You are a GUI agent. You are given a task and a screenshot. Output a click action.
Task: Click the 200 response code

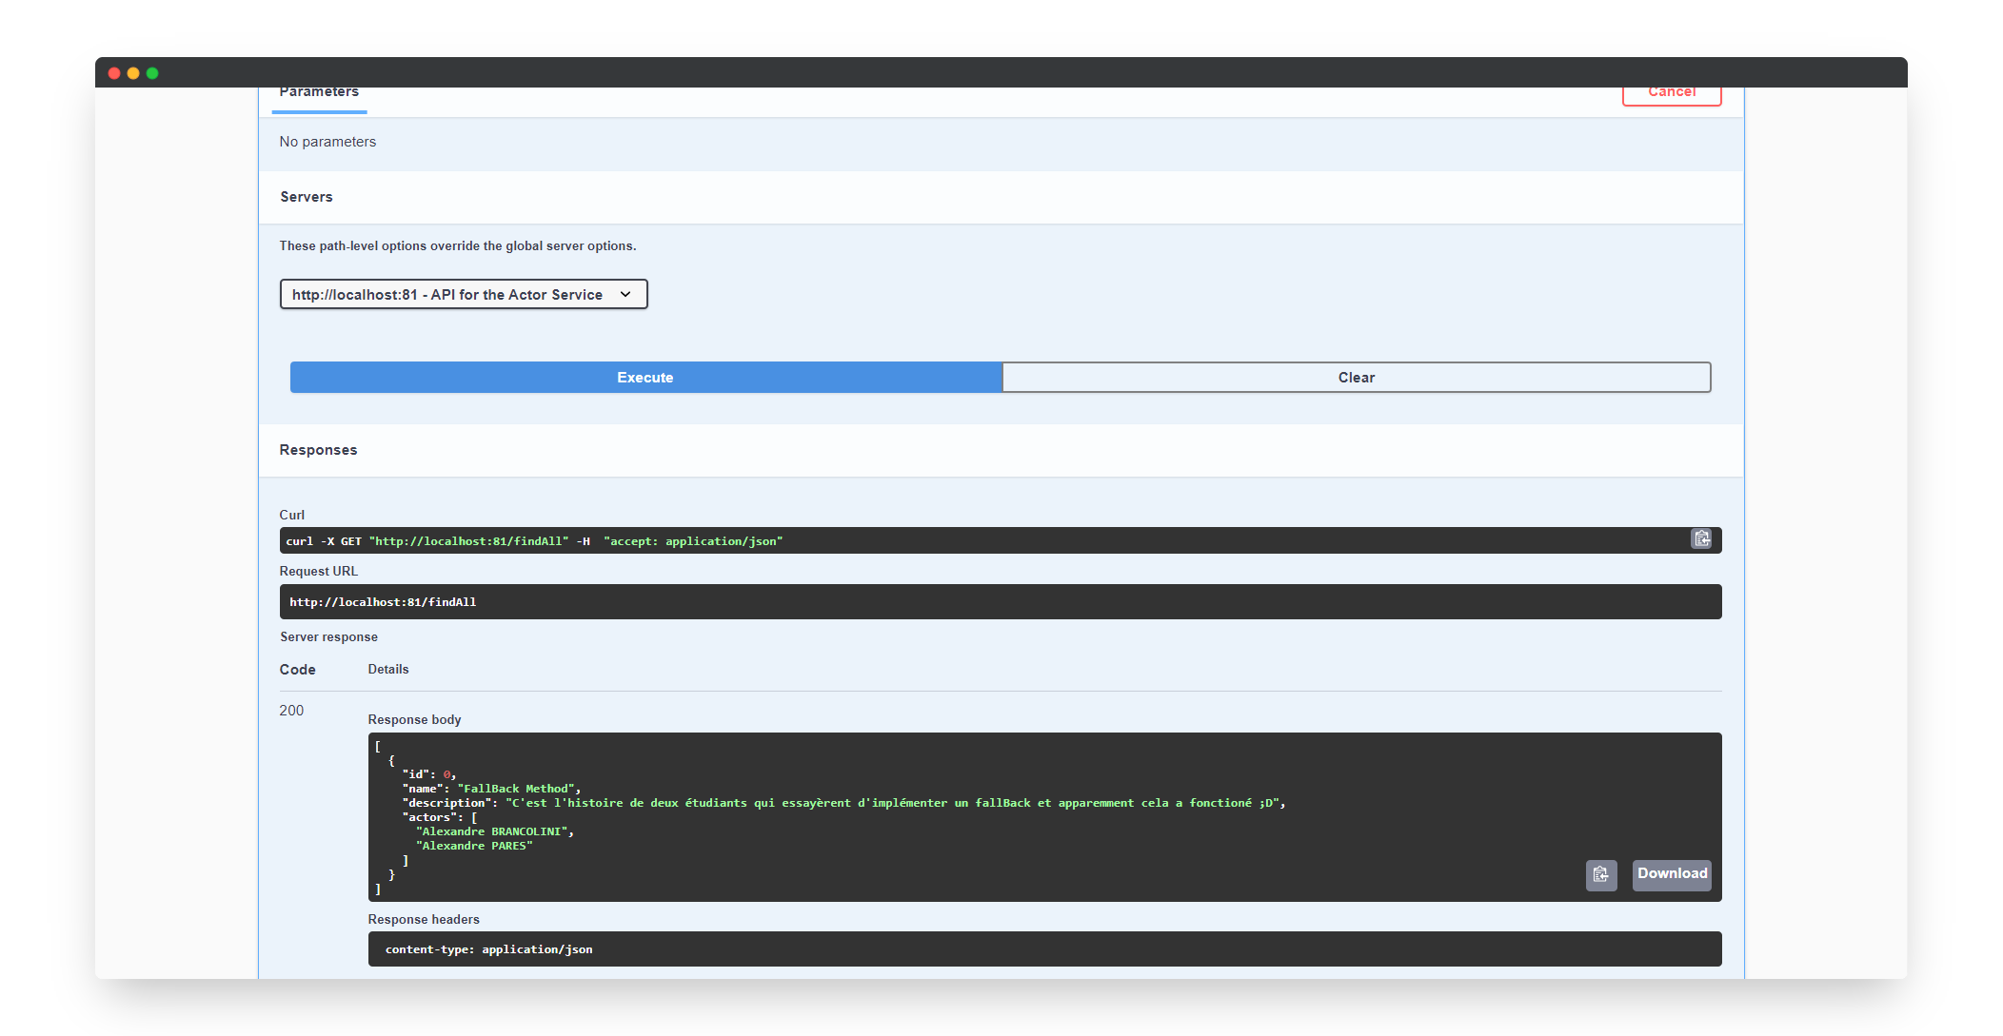point(291,711)
